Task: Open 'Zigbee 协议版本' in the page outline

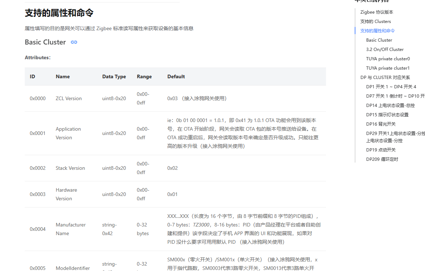Action: (377, 12)
